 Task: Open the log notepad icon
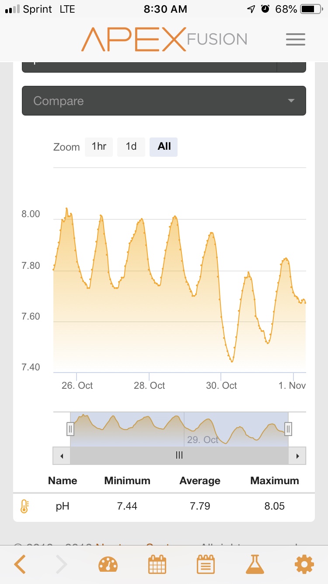click(x=206, y=565)
